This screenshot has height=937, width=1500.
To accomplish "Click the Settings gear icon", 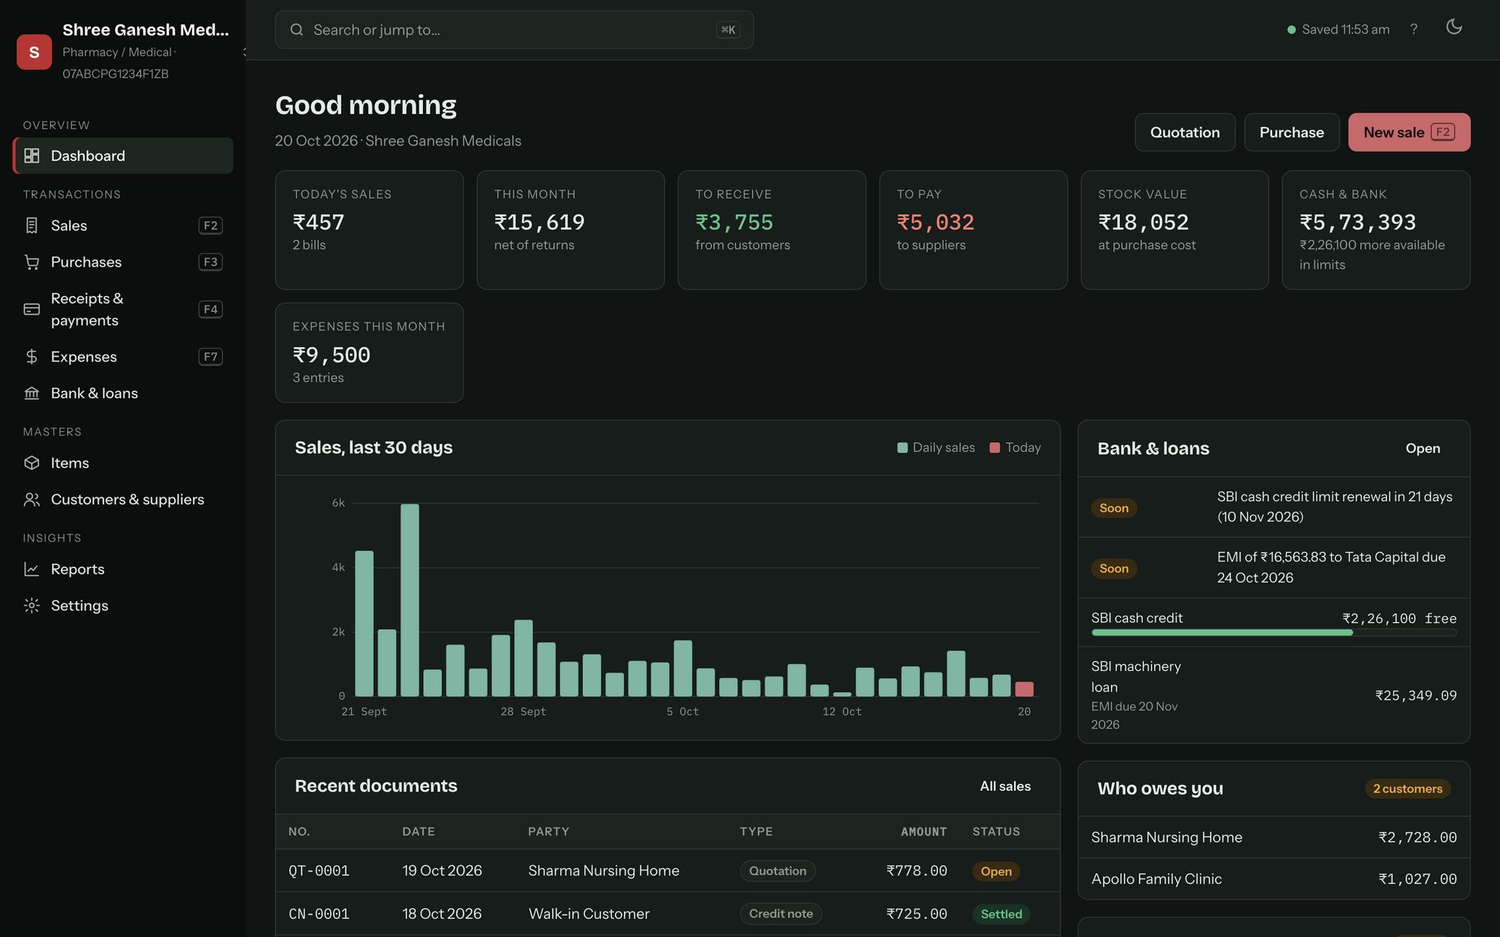I will [31, 606].
